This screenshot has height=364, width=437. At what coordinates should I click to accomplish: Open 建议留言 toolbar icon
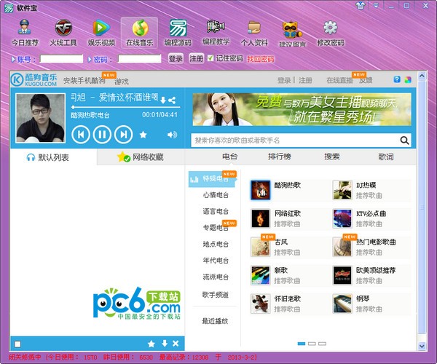point(292,33)
